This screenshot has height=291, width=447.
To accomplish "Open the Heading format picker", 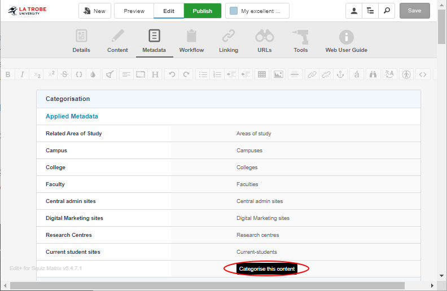I will pyautogui.click(x=155, y=74).
